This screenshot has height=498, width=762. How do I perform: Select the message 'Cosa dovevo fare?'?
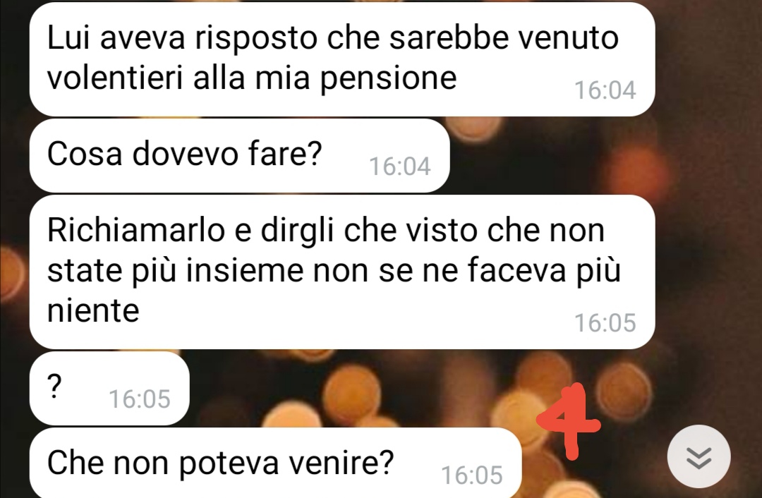(x=240, y=156)
